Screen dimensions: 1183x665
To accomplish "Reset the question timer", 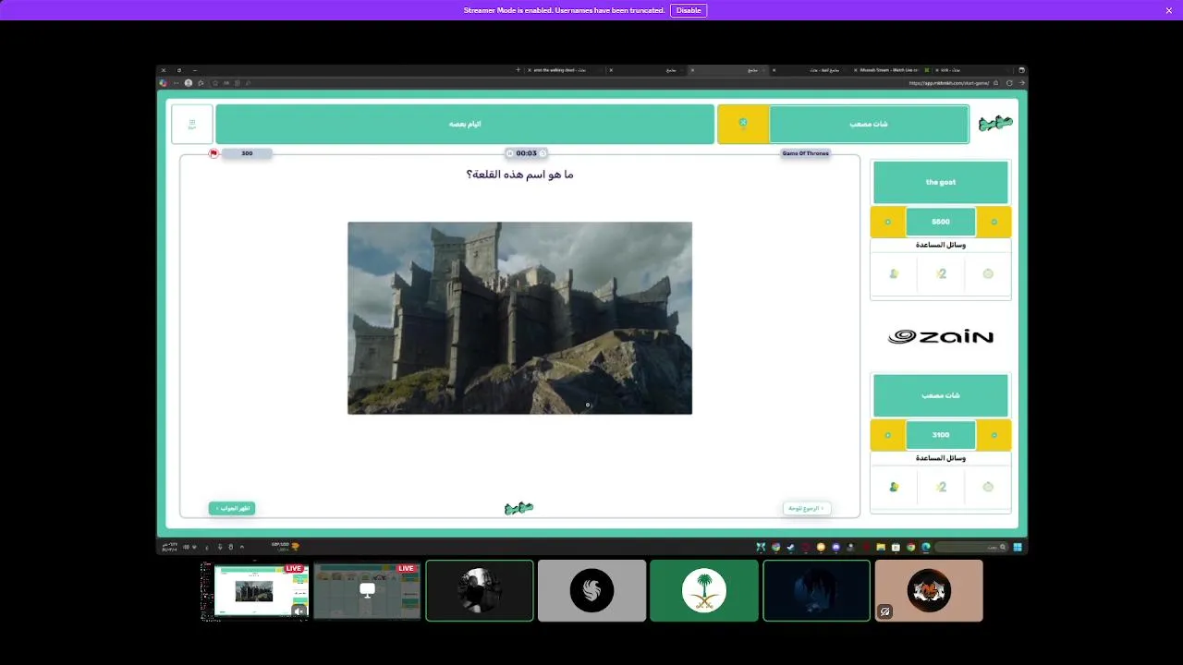I will pos(543,153).
